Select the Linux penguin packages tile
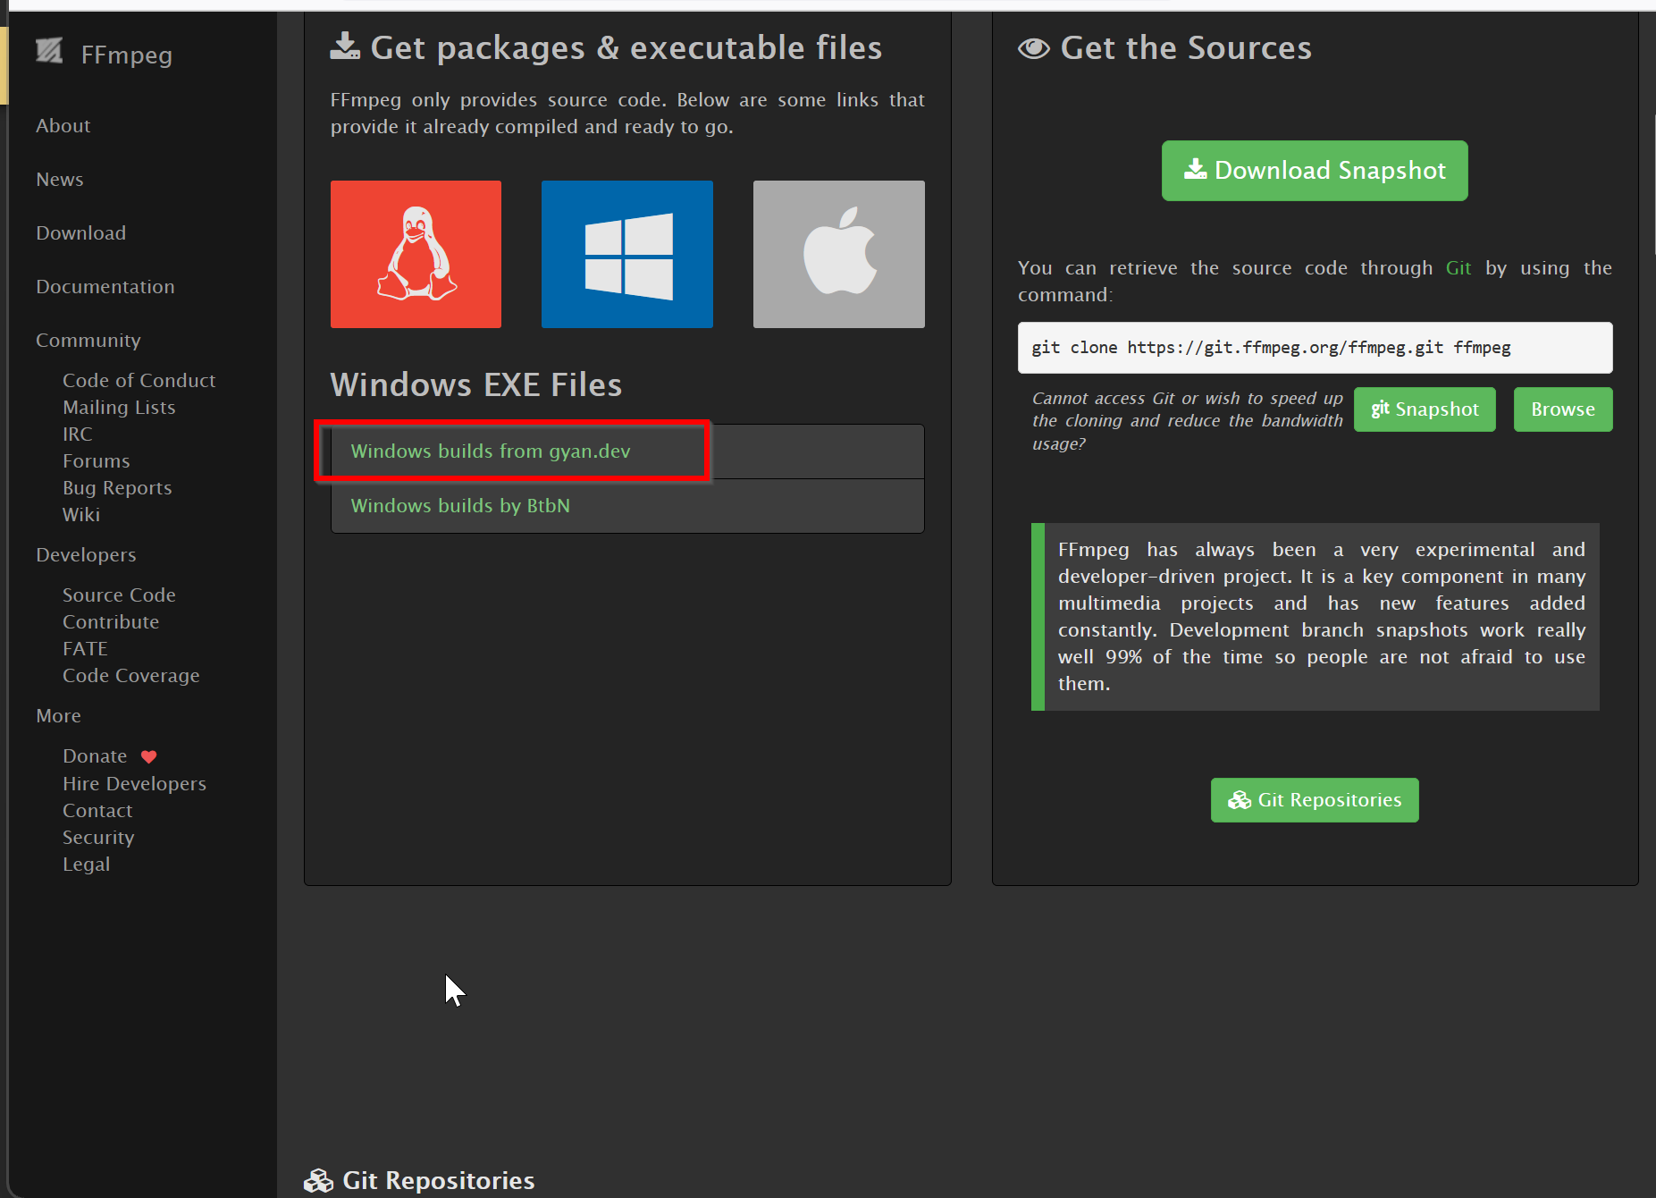This screenshot has width=1656, height=1198. pyautogui.click(x=416, y=254)
